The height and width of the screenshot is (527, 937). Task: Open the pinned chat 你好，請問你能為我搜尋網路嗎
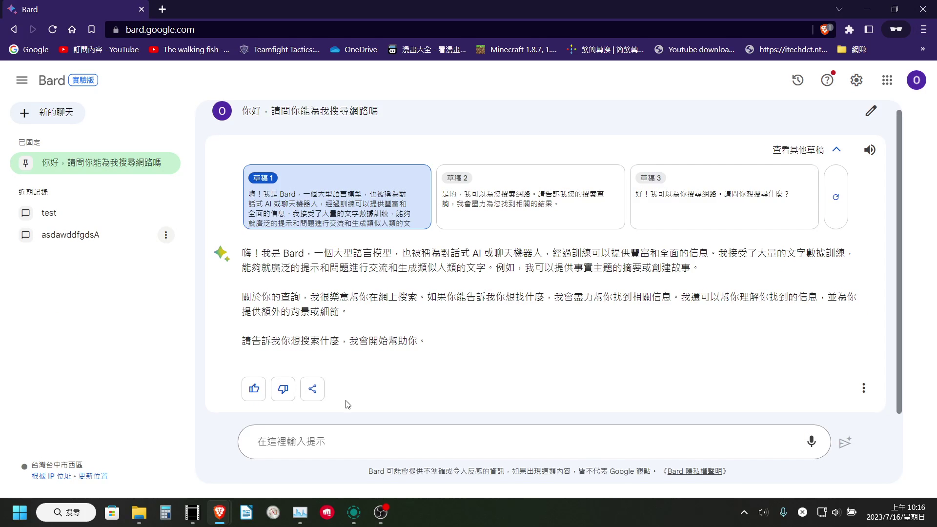pyautogui.click(x=95, y=163)
